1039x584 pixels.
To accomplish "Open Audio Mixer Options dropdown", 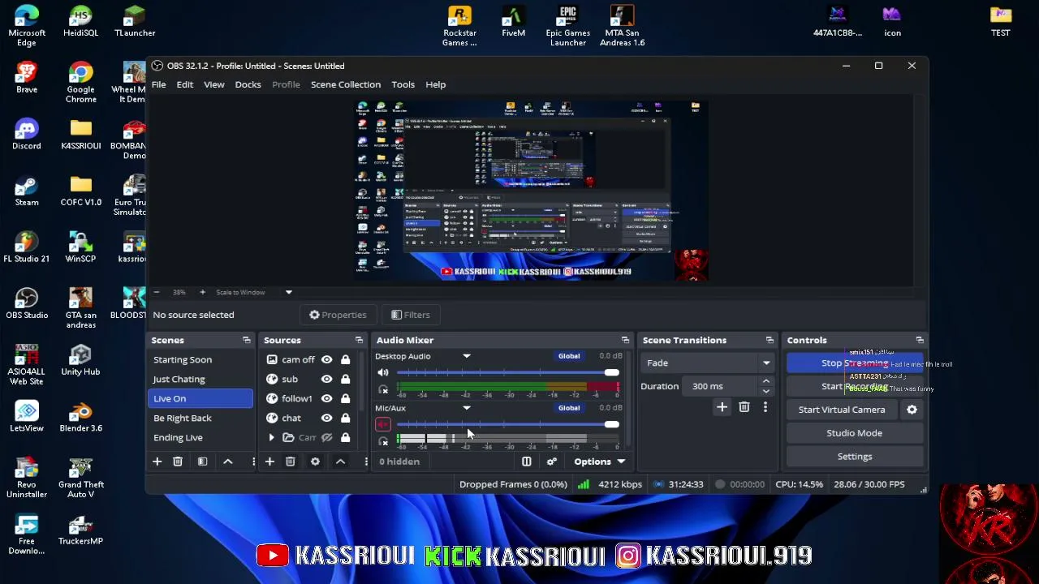I will pyautogui.click(x=600, y=462).
